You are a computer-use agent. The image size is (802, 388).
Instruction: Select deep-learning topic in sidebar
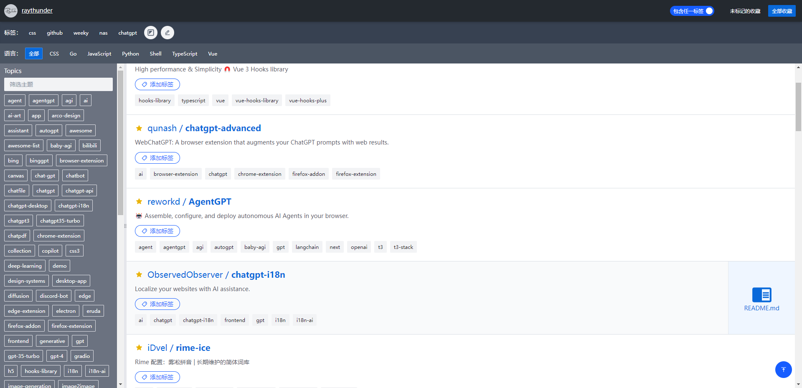[25, 266]
